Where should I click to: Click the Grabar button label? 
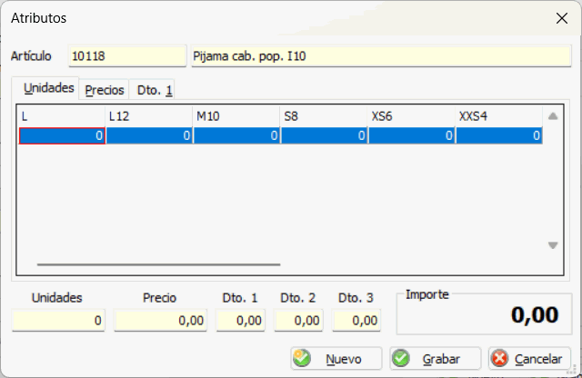[441, 359]
